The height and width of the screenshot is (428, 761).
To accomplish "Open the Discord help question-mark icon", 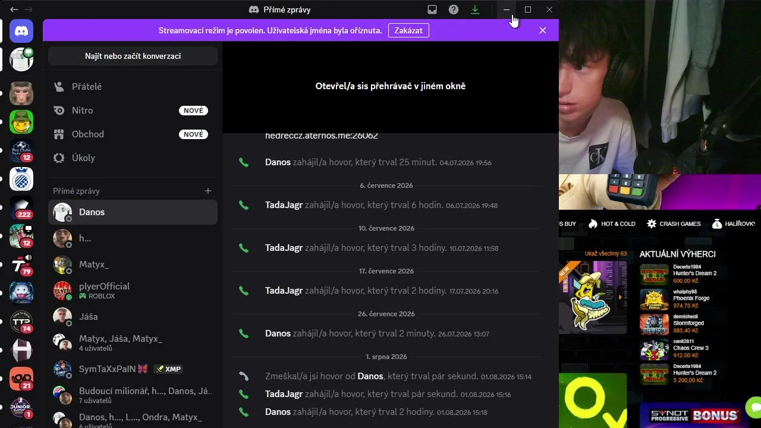I will [x=454, y=10].
